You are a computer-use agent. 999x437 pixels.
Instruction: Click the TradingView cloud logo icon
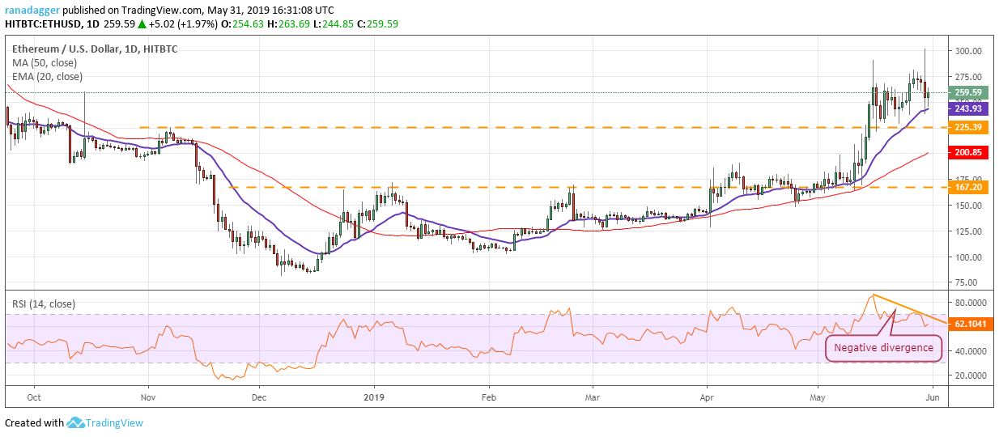pos(77,422)
